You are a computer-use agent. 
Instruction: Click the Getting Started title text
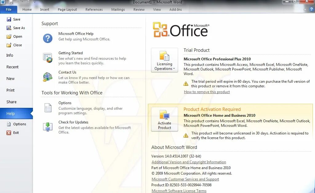70,53
